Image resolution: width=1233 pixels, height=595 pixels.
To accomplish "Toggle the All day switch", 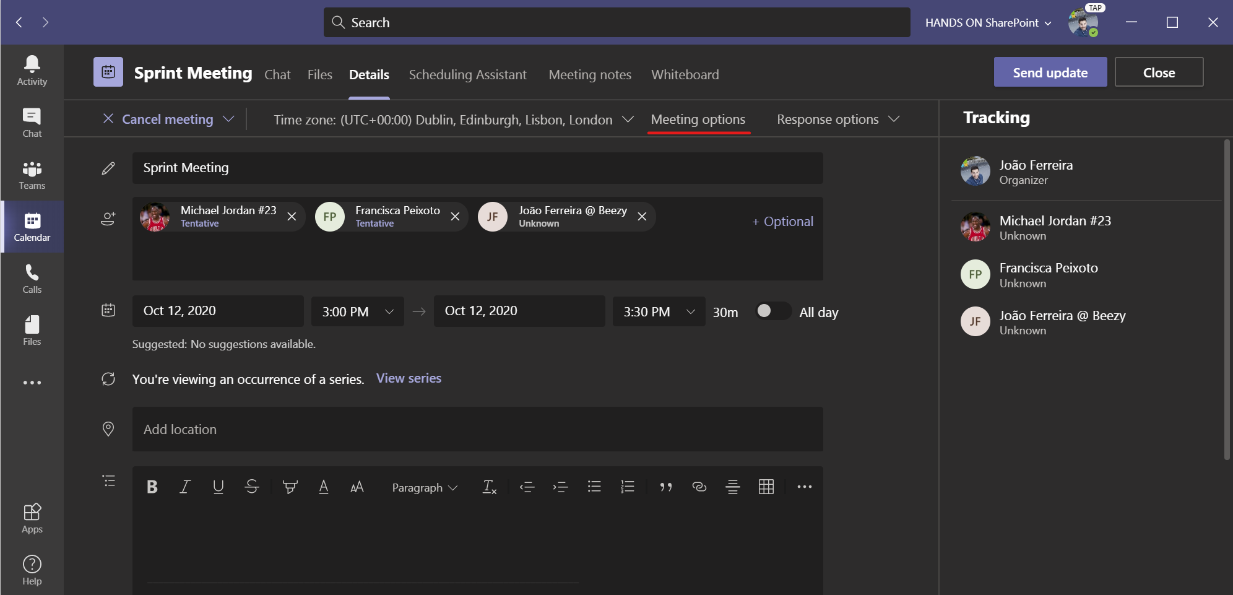I will coord(772,311).
